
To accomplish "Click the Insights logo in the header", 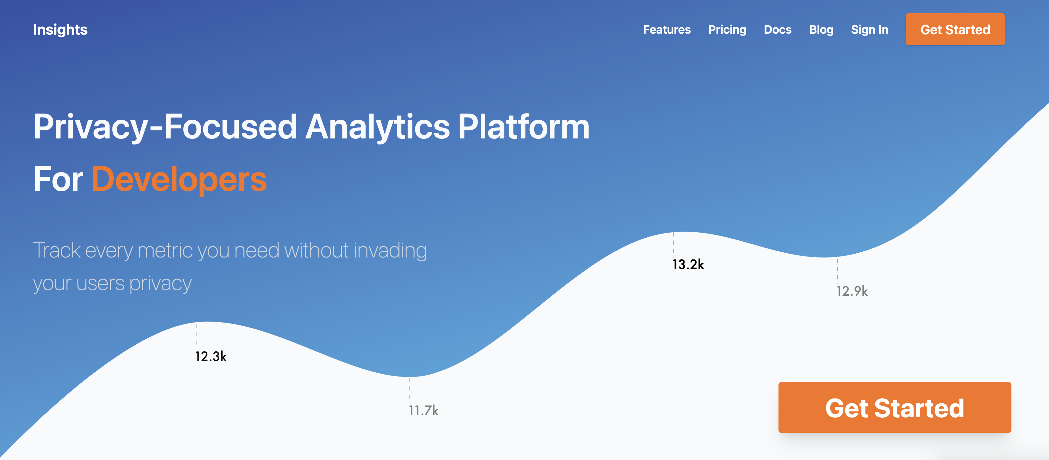I will tap(60, 29).
